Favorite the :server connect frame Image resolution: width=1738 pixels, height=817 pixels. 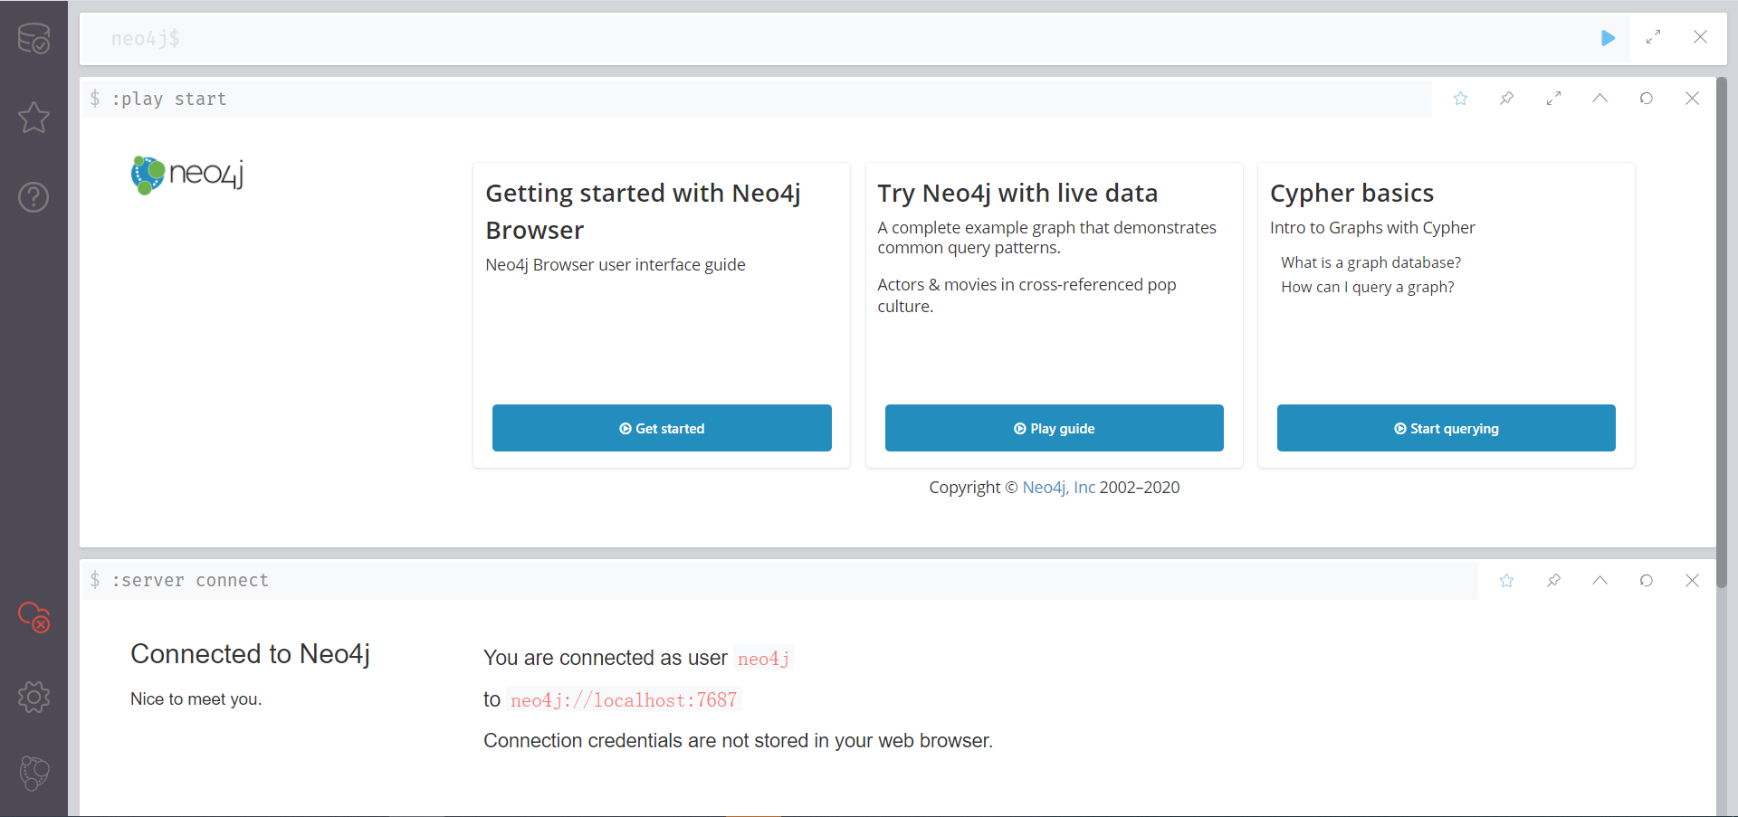point(1506,580)
